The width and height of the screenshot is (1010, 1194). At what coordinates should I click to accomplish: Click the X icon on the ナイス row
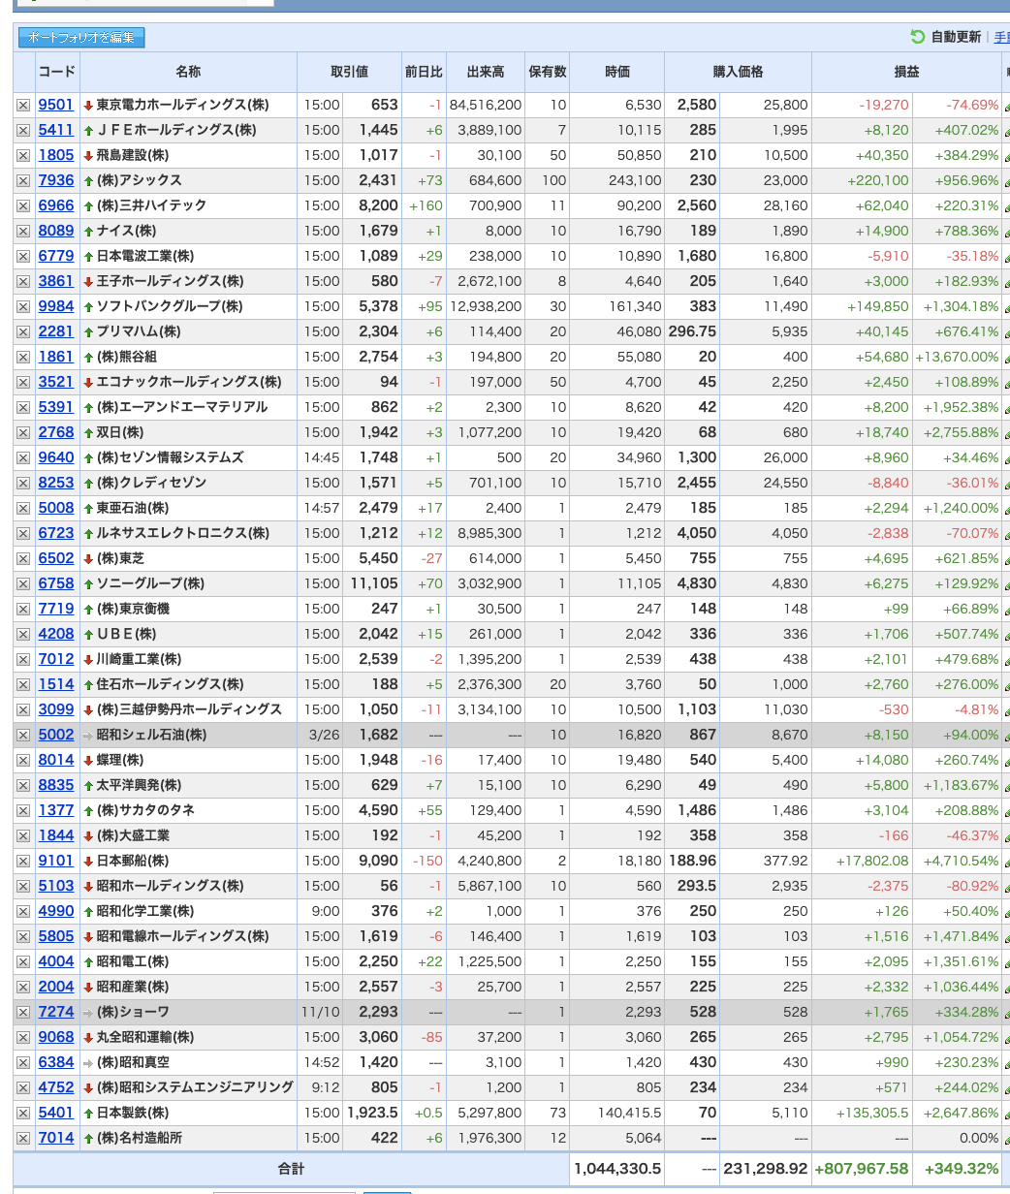click(23, 231)
